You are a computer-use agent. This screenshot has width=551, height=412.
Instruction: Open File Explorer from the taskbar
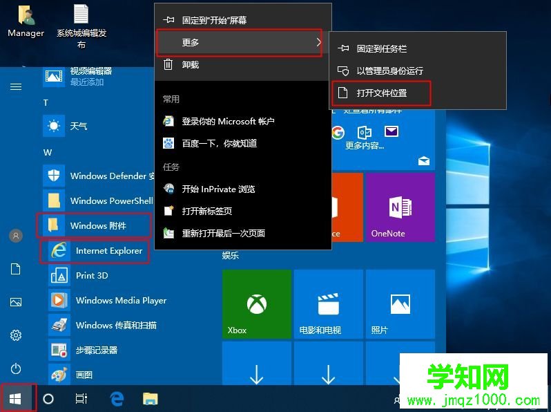click(x=151, y=399)
